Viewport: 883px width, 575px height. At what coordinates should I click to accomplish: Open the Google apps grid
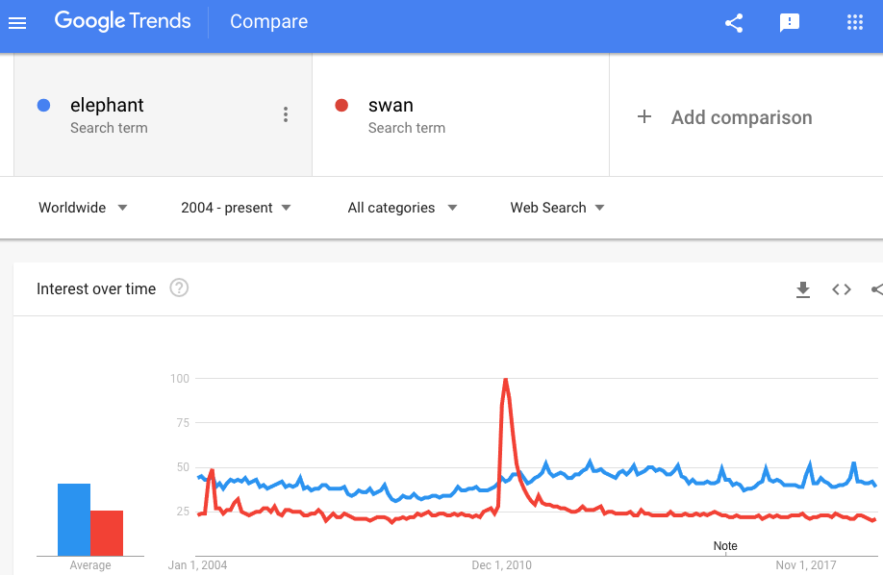[x=855, y=23]
